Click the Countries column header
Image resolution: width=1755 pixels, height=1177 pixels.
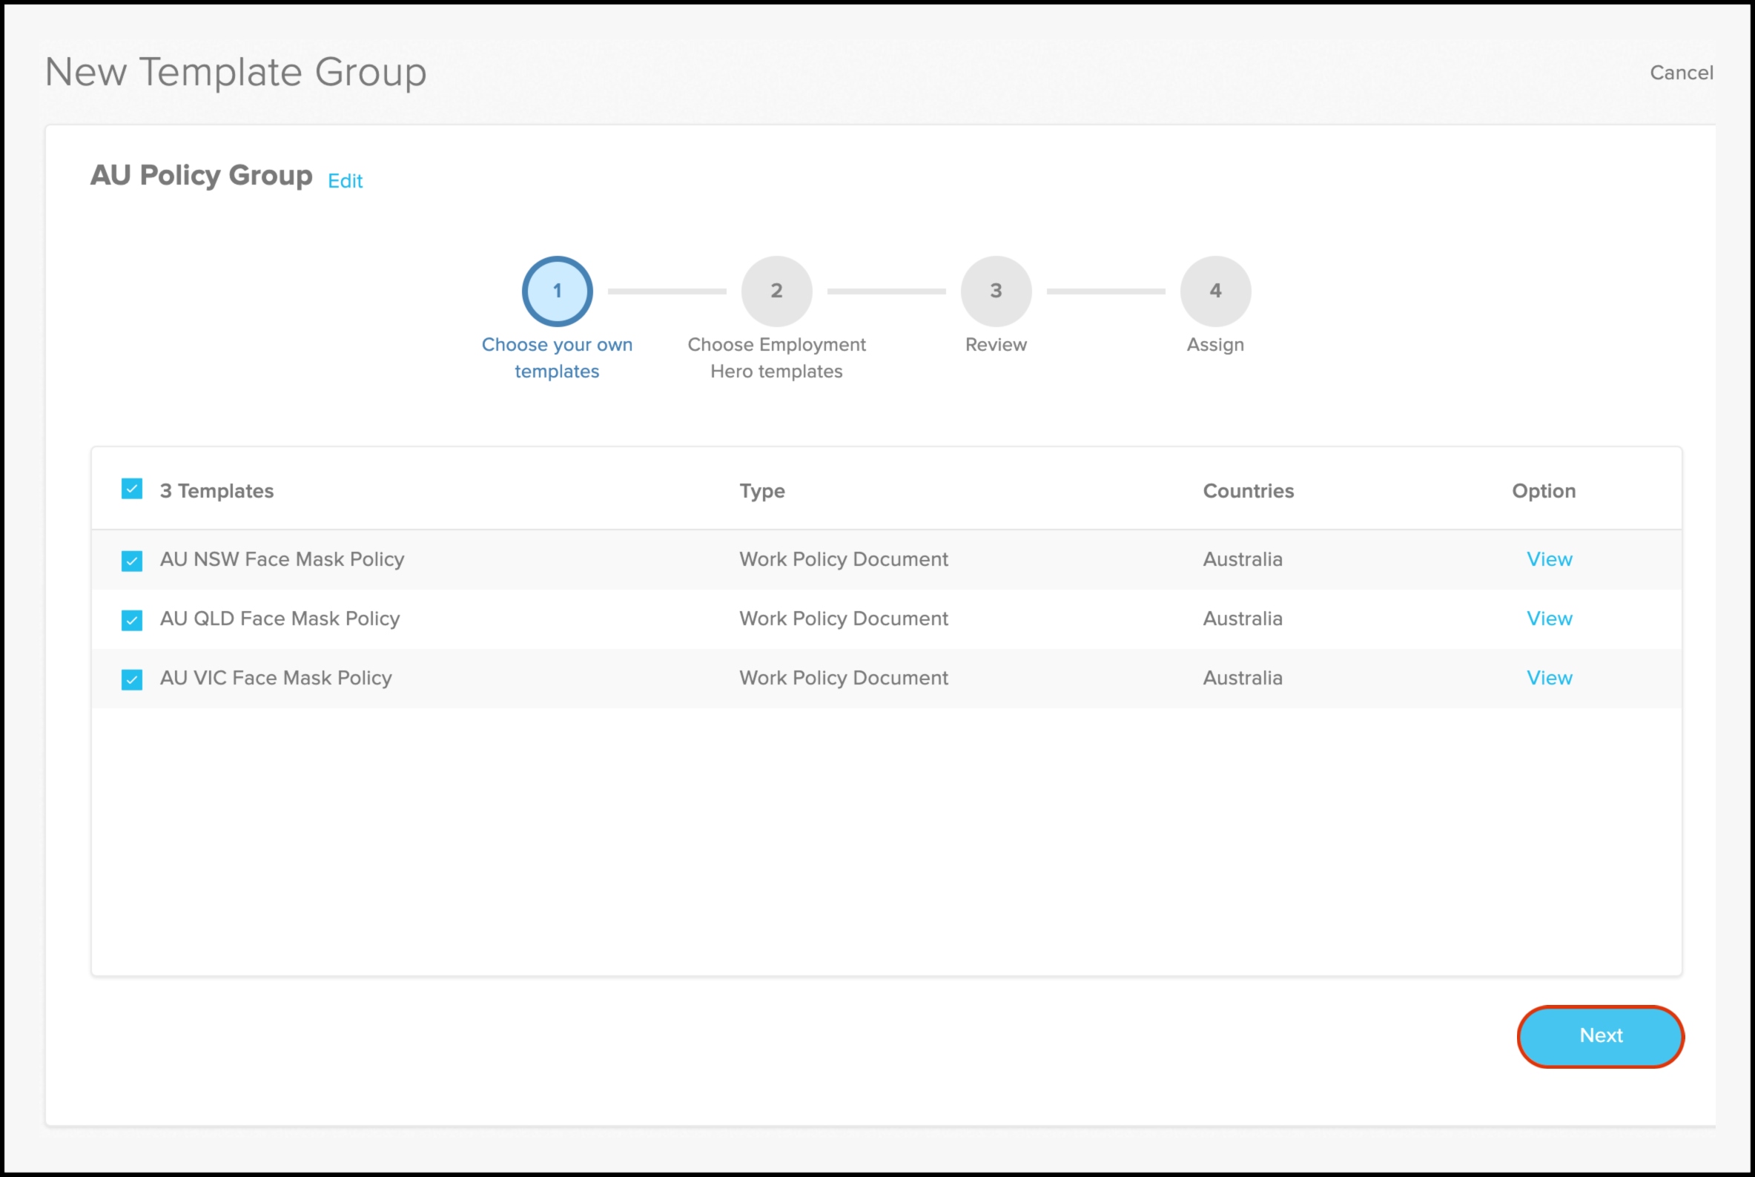click(x=1248, y=491)
